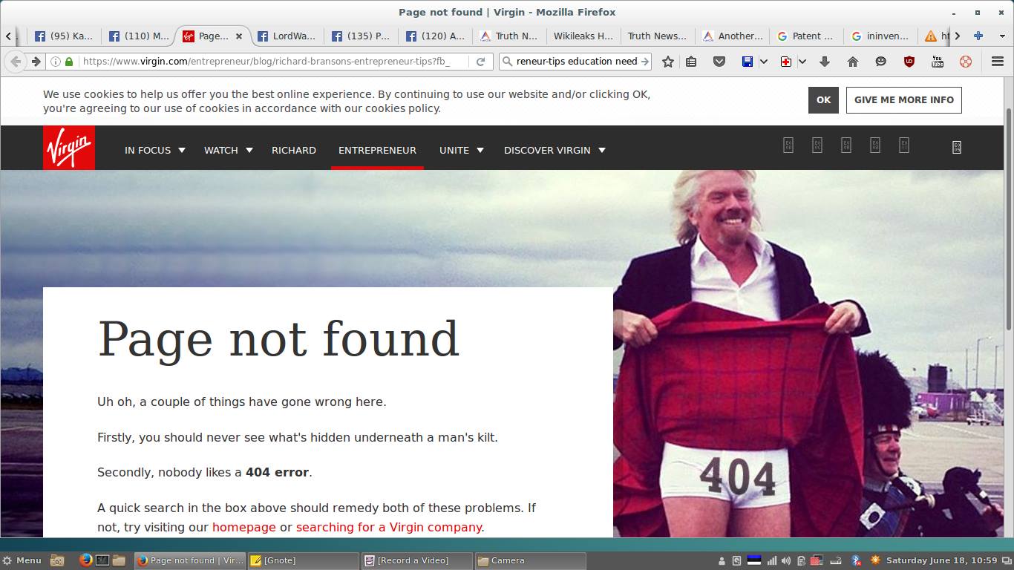The width and height of the screenshot is (1014, 570).
Task: Open the Firefox hamburger menu
Action: [998, 62]
